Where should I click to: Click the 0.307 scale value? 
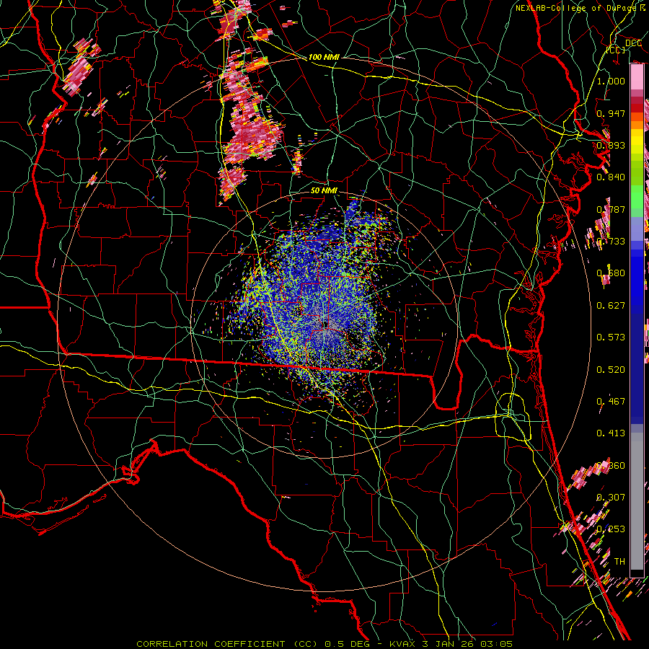611,498
